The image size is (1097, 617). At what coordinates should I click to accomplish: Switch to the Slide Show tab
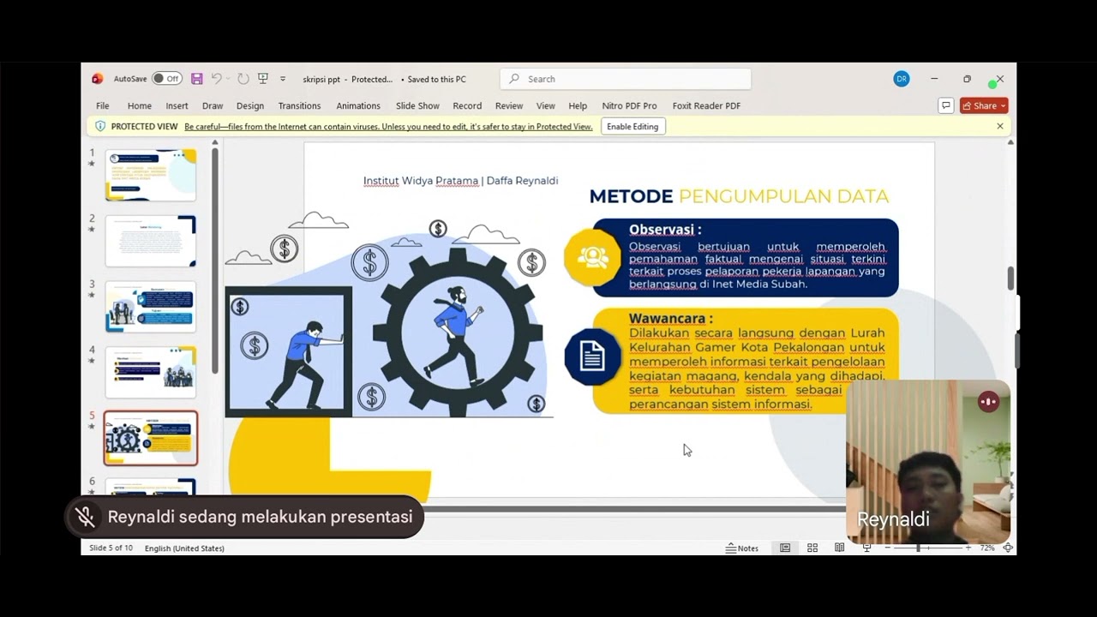click(x=417, y=105)
